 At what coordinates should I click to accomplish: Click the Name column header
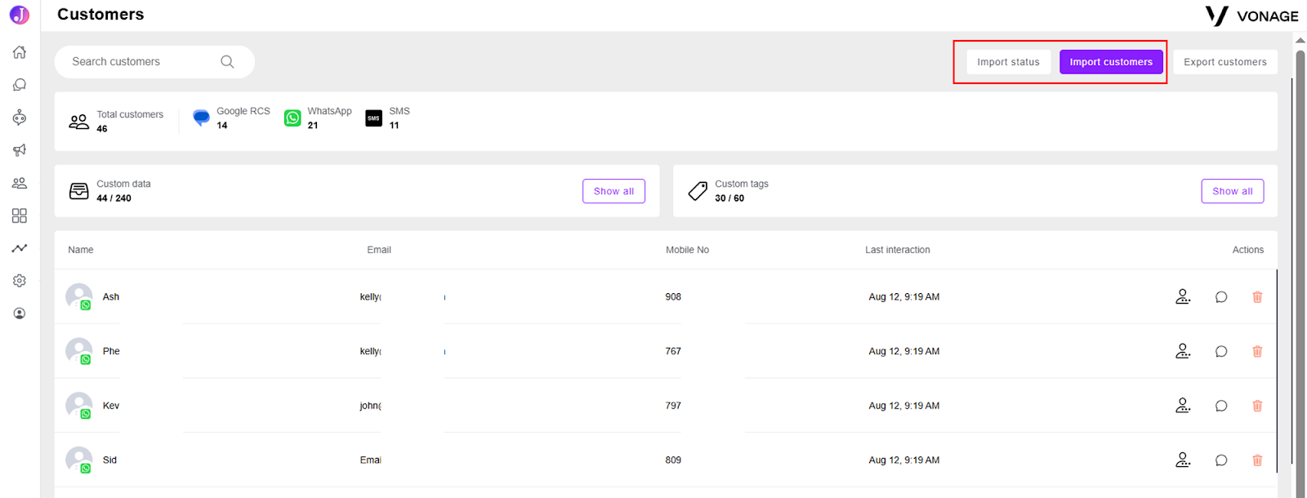point(81,250)
